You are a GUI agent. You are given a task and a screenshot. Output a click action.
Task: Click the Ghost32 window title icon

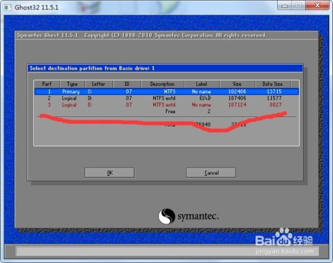pos(8,7)
